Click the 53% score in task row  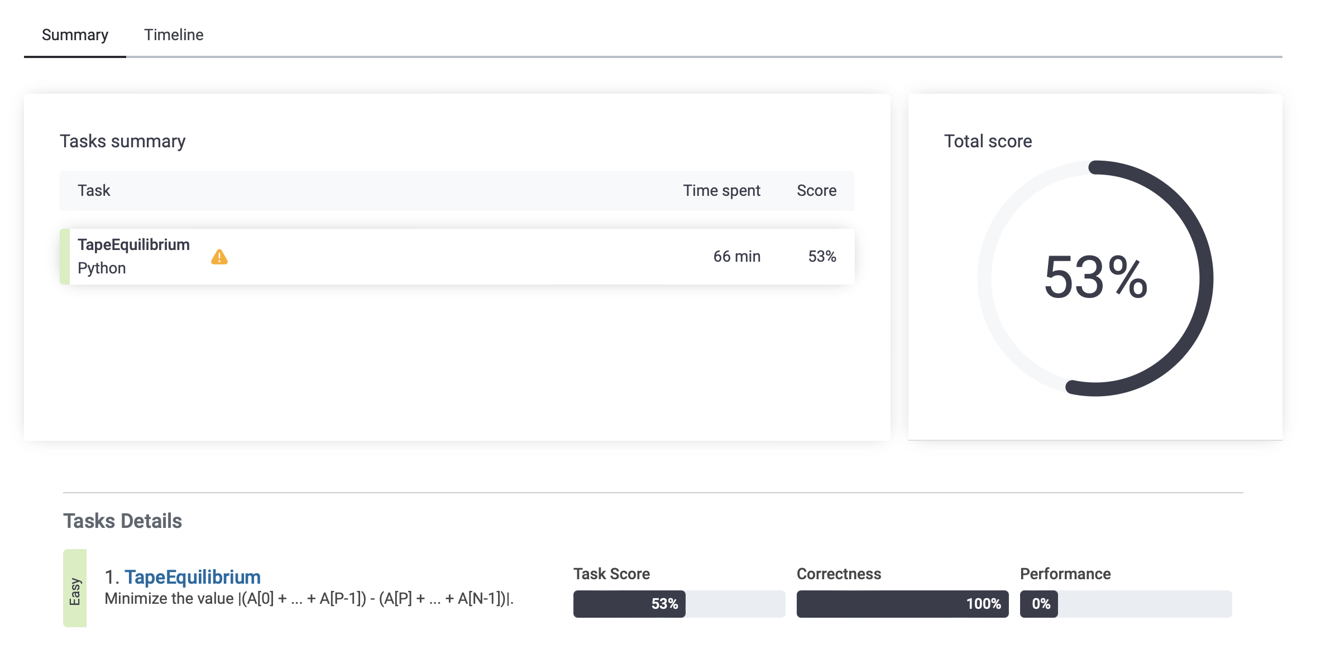coord(822,257)
